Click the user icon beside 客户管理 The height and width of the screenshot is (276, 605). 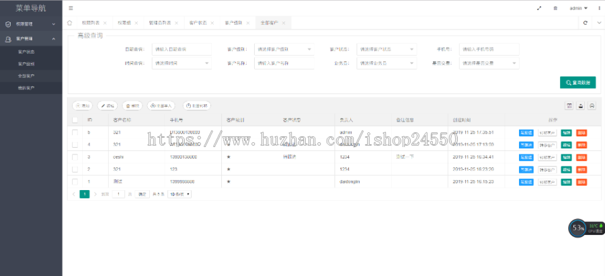pyautogui.click(x=8, y=39)
